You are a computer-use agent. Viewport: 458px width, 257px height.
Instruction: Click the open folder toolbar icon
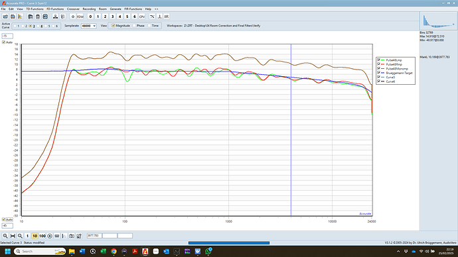[5, 17]
